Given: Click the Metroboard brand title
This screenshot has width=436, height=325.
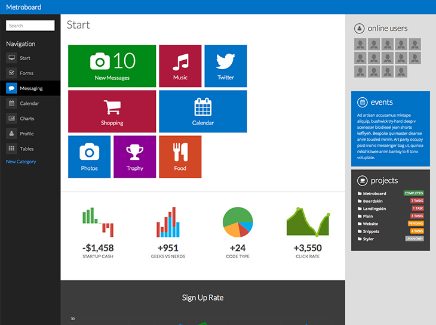Looking at the screenshot, I should pos(24,7).
